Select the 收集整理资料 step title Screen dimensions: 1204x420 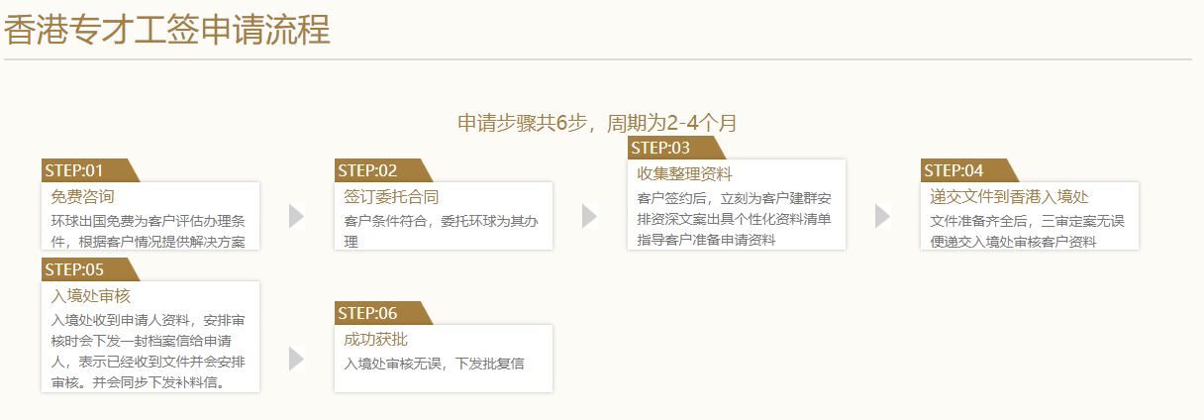(x=685, y=174)
